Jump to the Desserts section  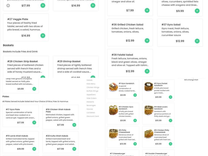pos(90,102)
